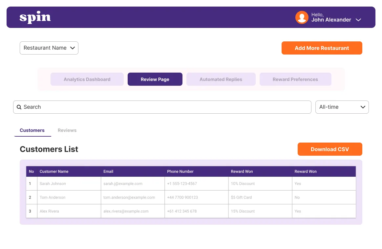Select Sarah Johnson name cell
Image resolution: width=382 pixels, height=249 pixels.
click(x=69, y=184)
